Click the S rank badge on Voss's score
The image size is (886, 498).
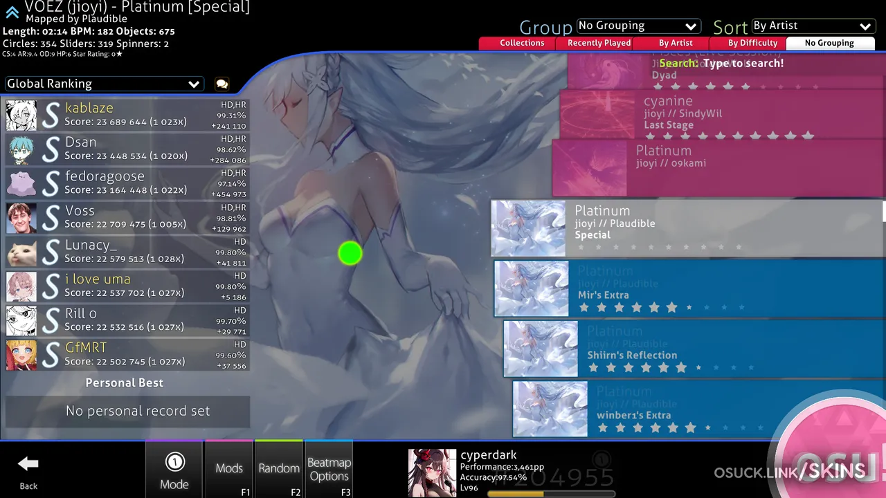(x=51, y=218)
